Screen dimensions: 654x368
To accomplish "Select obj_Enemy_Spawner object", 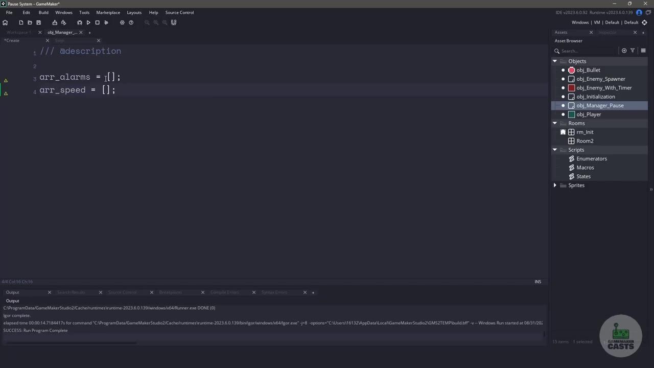I will tap(601, 79).
